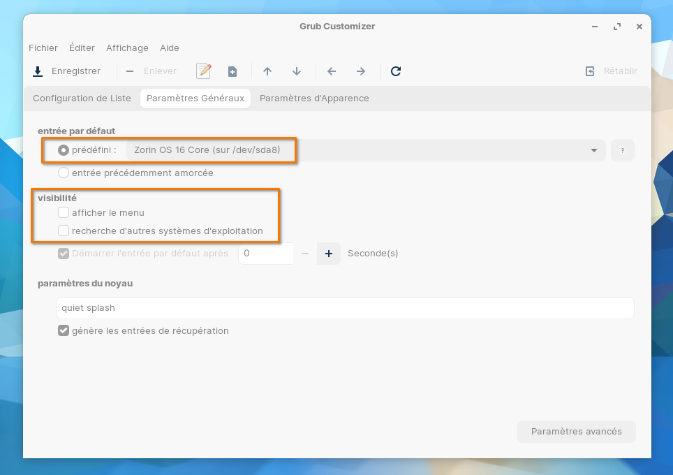Reload configuration with the refresh icon
The image size is (673, 475).
click(396, 71)
